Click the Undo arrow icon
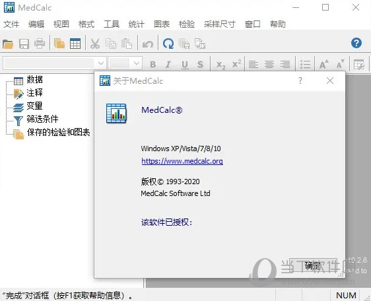The image size is (371, 301). (148, 44)
